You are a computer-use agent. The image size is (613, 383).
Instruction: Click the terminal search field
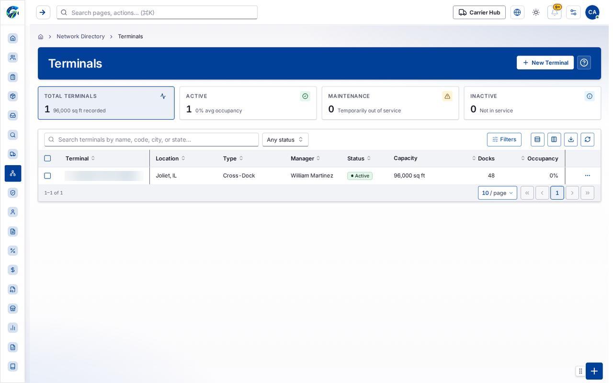[152, 140]
